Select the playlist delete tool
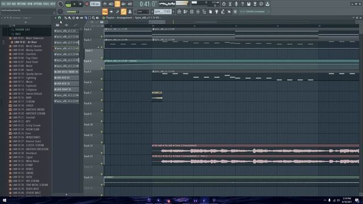The width and height of the screenshot is (363, 204). 74,18
